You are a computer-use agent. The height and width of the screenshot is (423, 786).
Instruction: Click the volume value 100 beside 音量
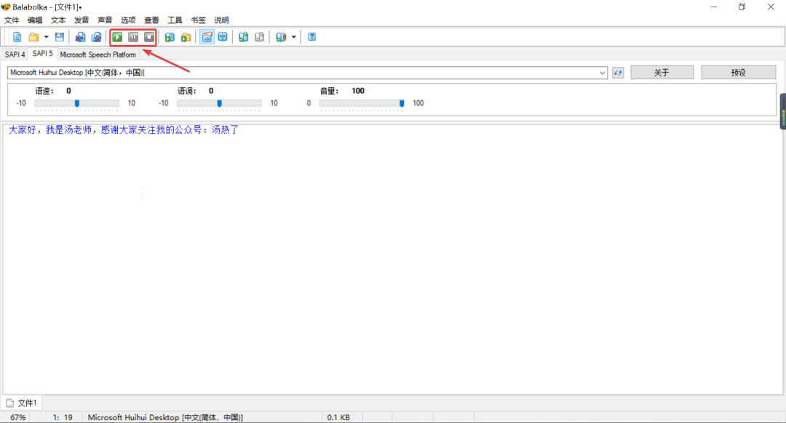point(358,91)
